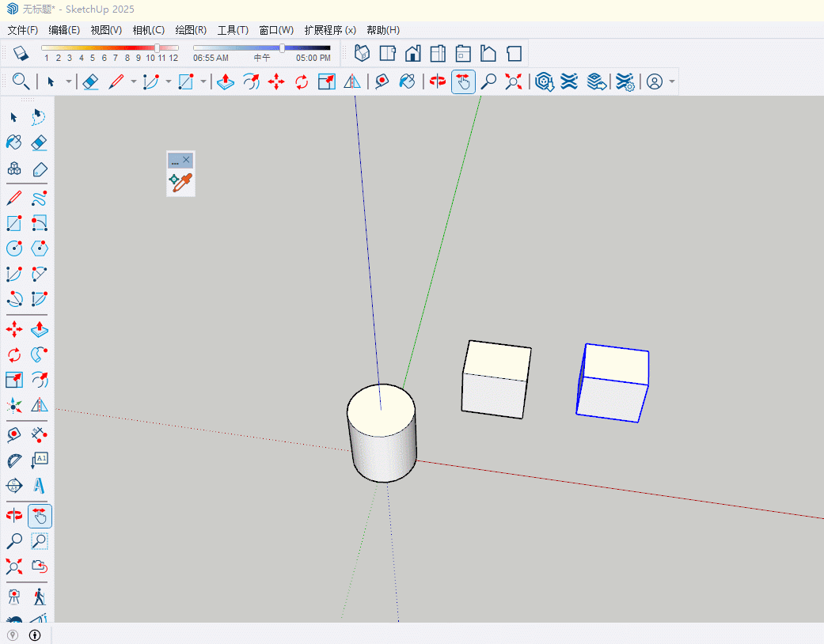Select the Make Component cubes icon
The image size is (824, 644).
click(13, 169)
